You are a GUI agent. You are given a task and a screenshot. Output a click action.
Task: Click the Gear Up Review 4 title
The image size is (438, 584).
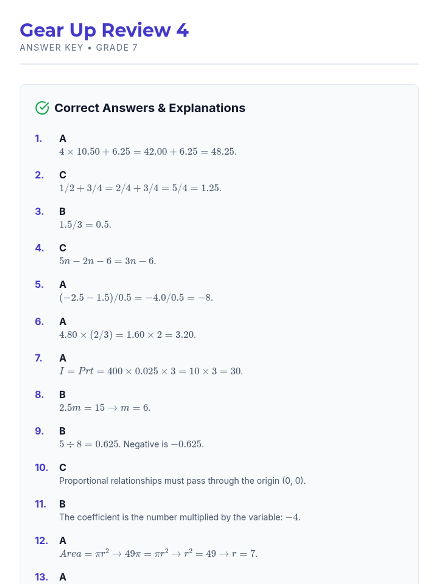coord(104,30)
